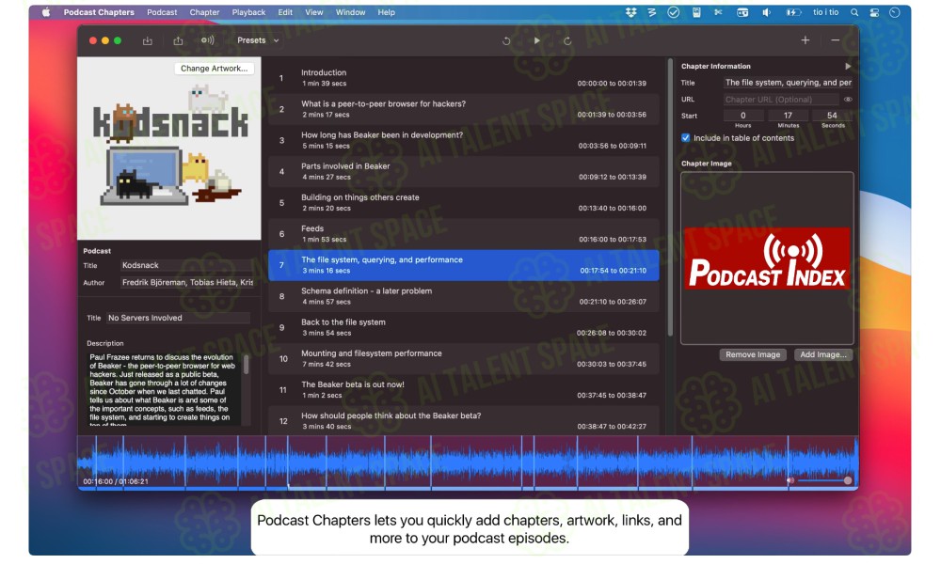
Task: Click the scissors menu bar icon
Action: 718,12
